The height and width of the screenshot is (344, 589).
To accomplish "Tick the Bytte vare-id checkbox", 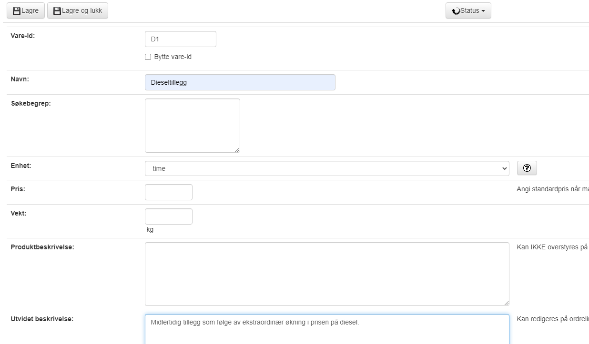I will click(x=148, y=57).
